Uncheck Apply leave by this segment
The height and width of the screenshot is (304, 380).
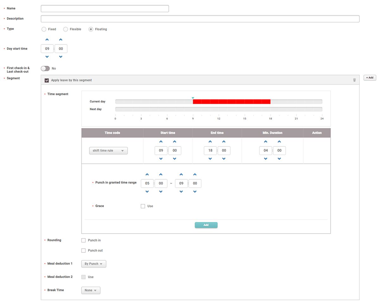(47, 80)
